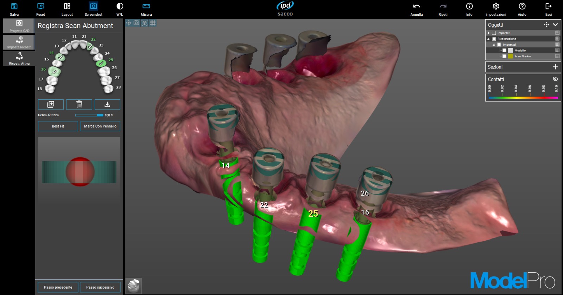Open the Aiuto help
The image size is (563, 295).
[x=522, y=9]
